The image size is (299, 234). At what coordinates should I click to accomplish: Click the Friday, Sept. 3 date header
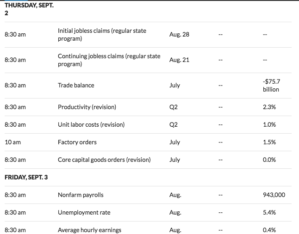pos(26,177)
